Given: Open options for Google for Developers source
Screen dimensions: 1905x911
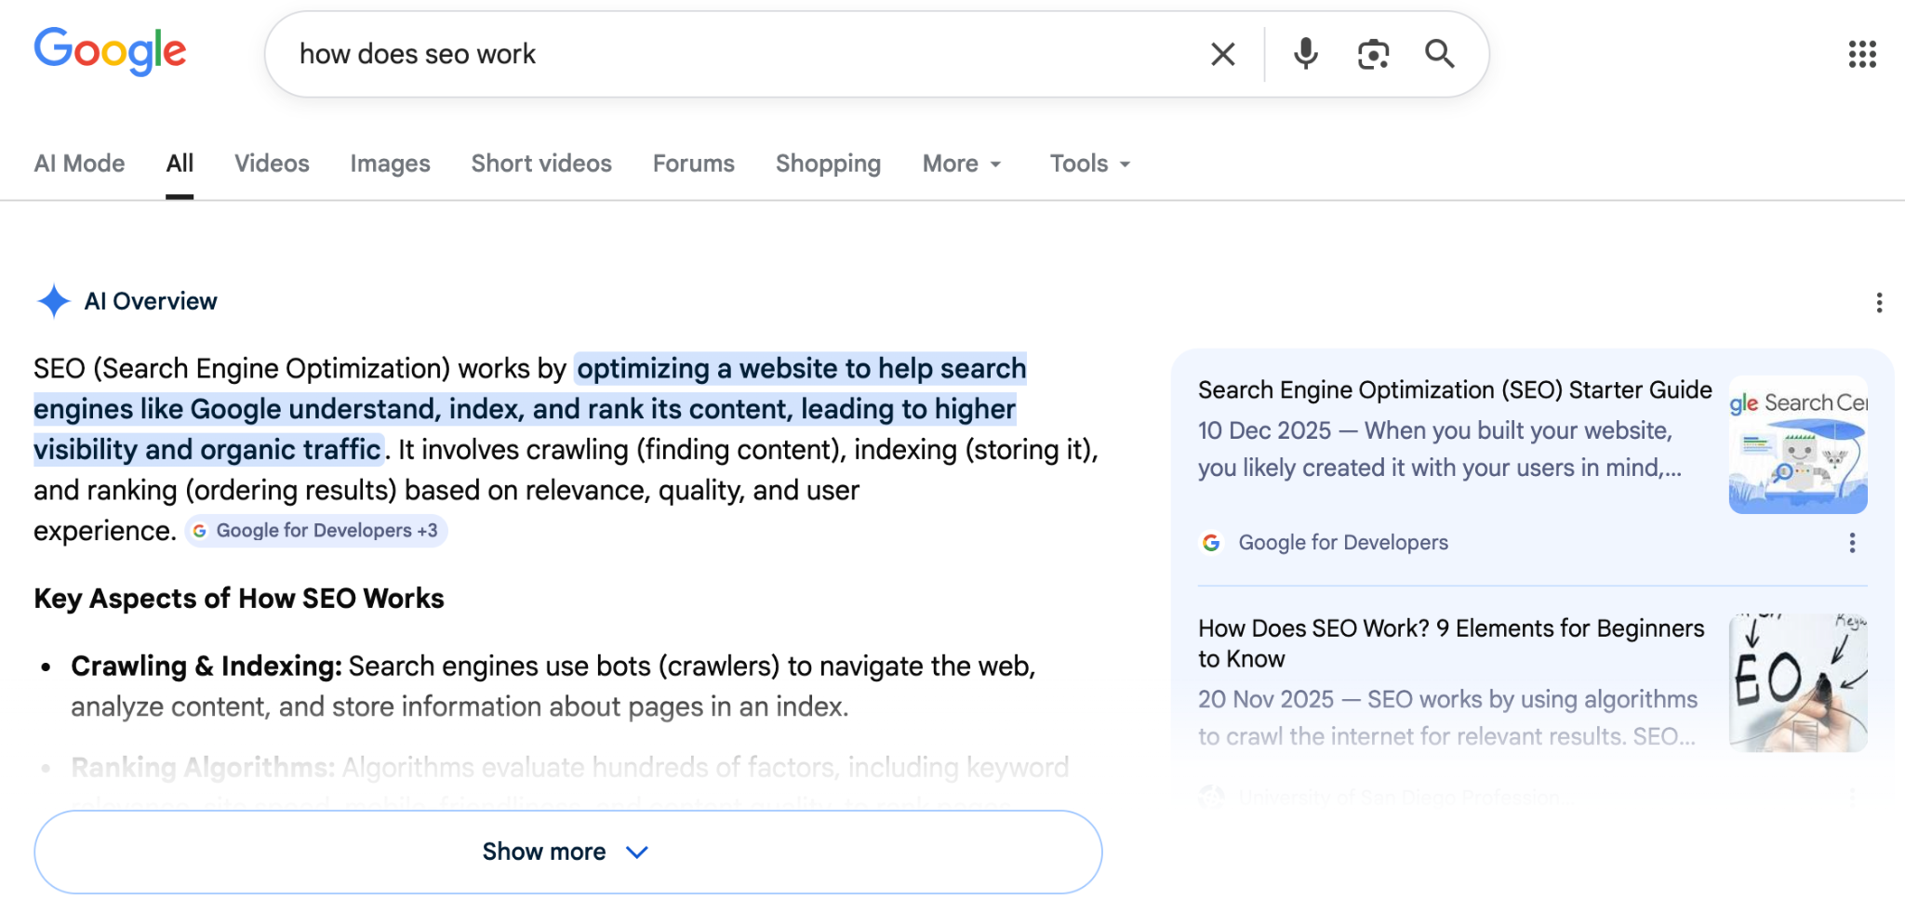Looking at the screenshot, I should coord(1852,543).
